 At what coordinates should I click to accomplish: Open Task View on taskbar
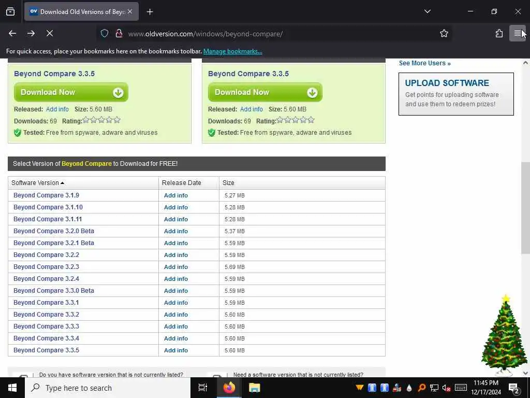click(x=202, y=388)
